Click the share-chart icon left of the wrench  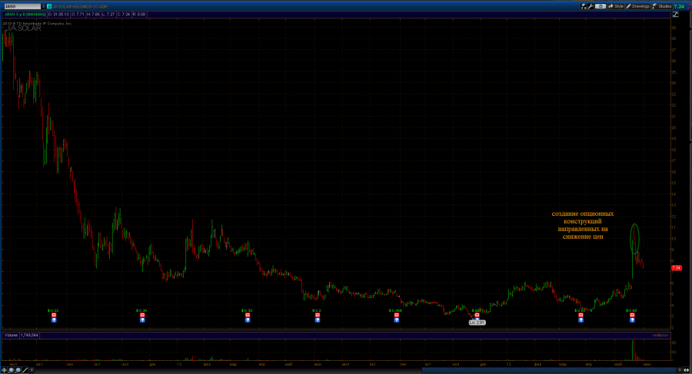coord(584,6)
